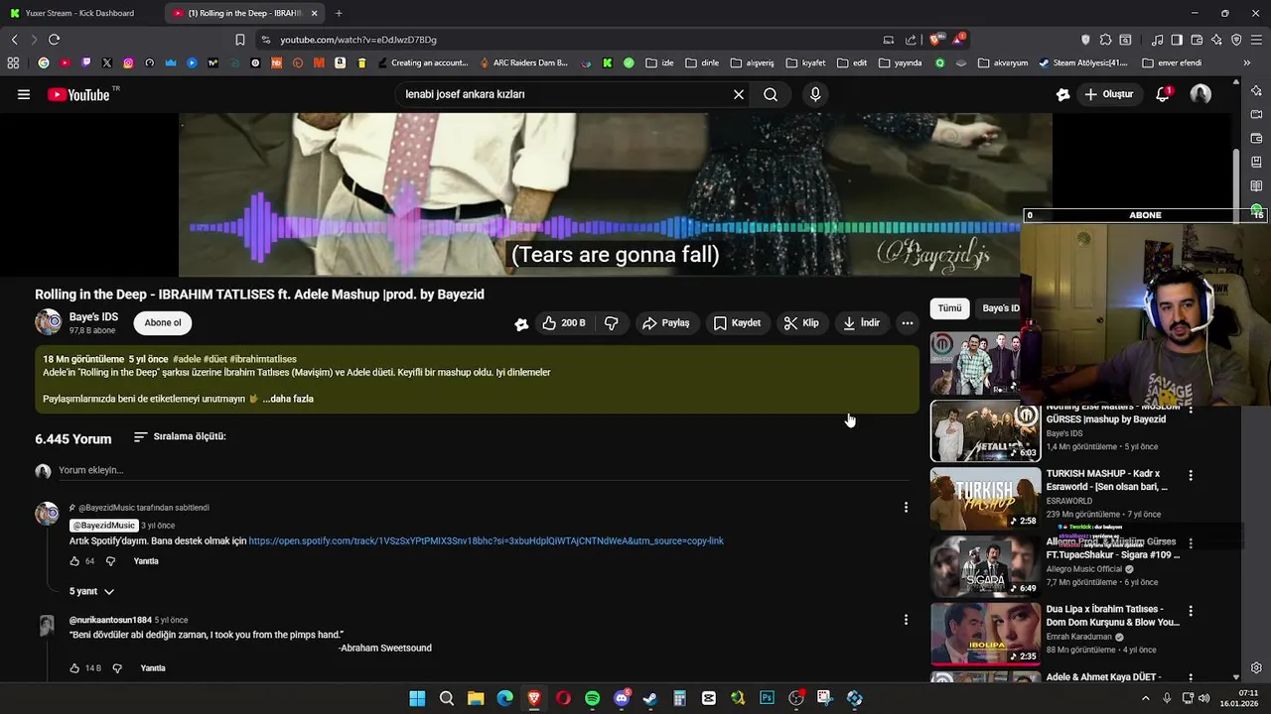The image size is (1271, 714).
Task: Click the #ibrahimtatlises hashtag
Action: [x=263, y=359]
